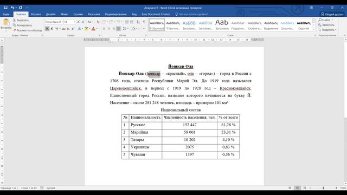Toggle center alignment
The height and width of the screenshot is (195, 347).
pyautogui.click(x=109, y=29)
